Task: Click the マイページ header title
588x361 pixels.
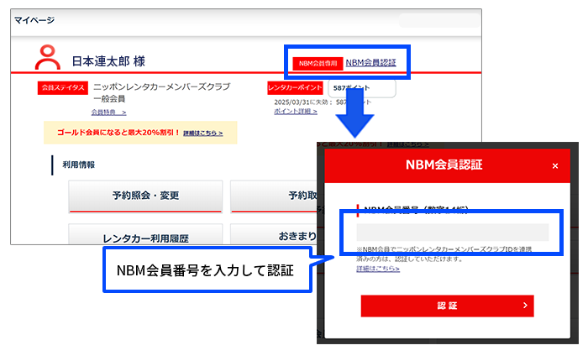Action: coord(34,20)
